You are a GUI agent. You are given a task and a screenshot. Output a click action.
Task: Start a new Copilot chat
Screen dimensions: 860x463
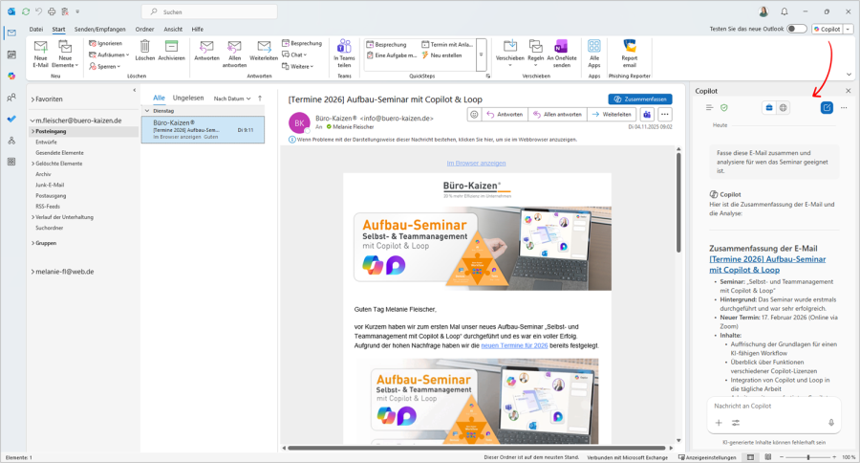827,108
